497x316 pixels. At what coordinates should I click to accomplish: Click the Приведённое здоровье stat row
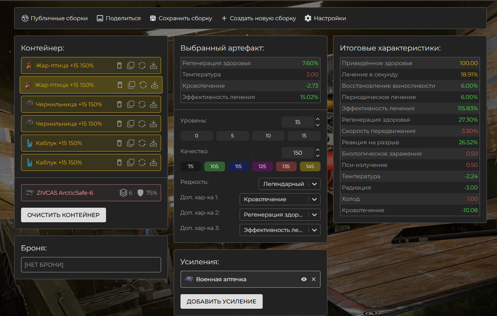[410, 63]
